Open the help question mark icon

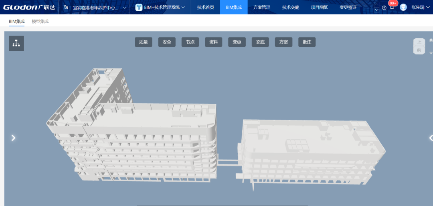point(384,8)
